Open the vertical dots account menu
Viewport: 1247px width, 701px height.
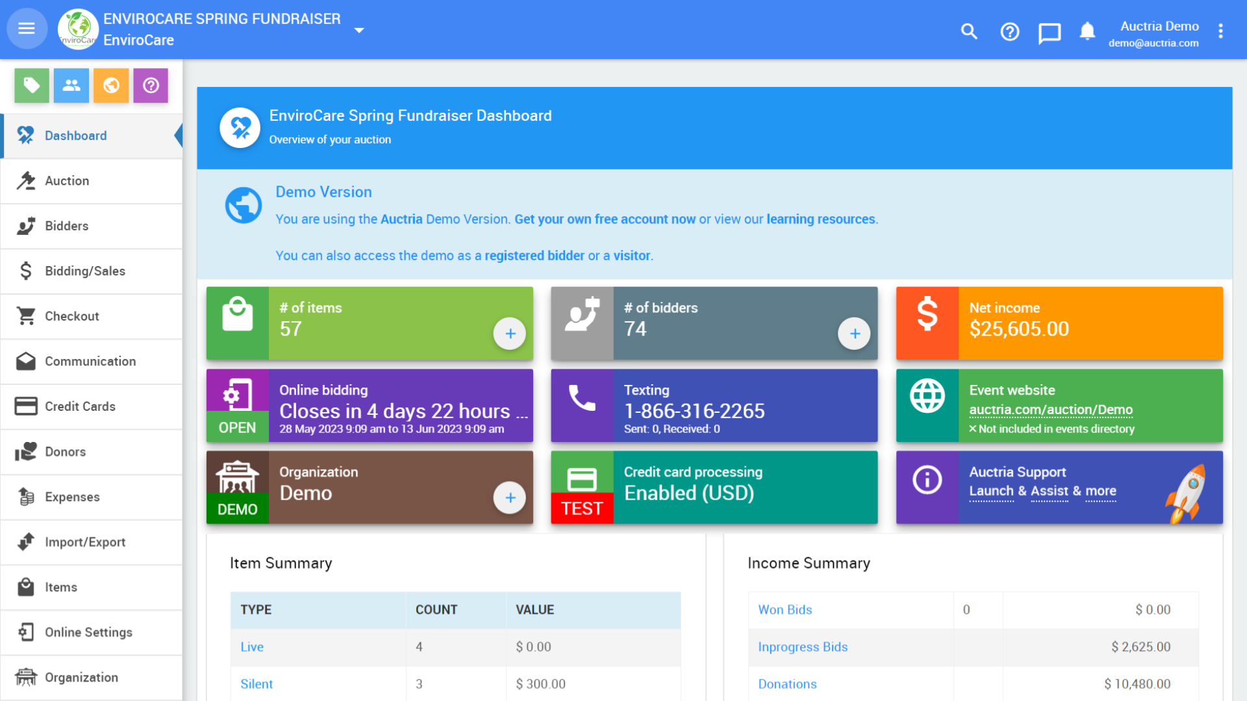click(x=1221, y=31)
